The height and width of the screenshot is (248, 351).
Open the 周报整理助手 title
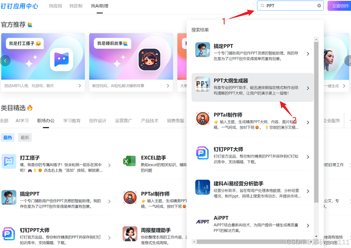(156, 230)
